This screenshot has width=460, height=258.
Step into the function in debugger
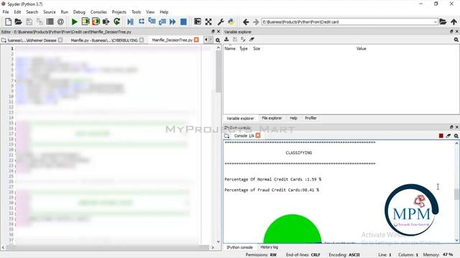click(x=152, y=21)
